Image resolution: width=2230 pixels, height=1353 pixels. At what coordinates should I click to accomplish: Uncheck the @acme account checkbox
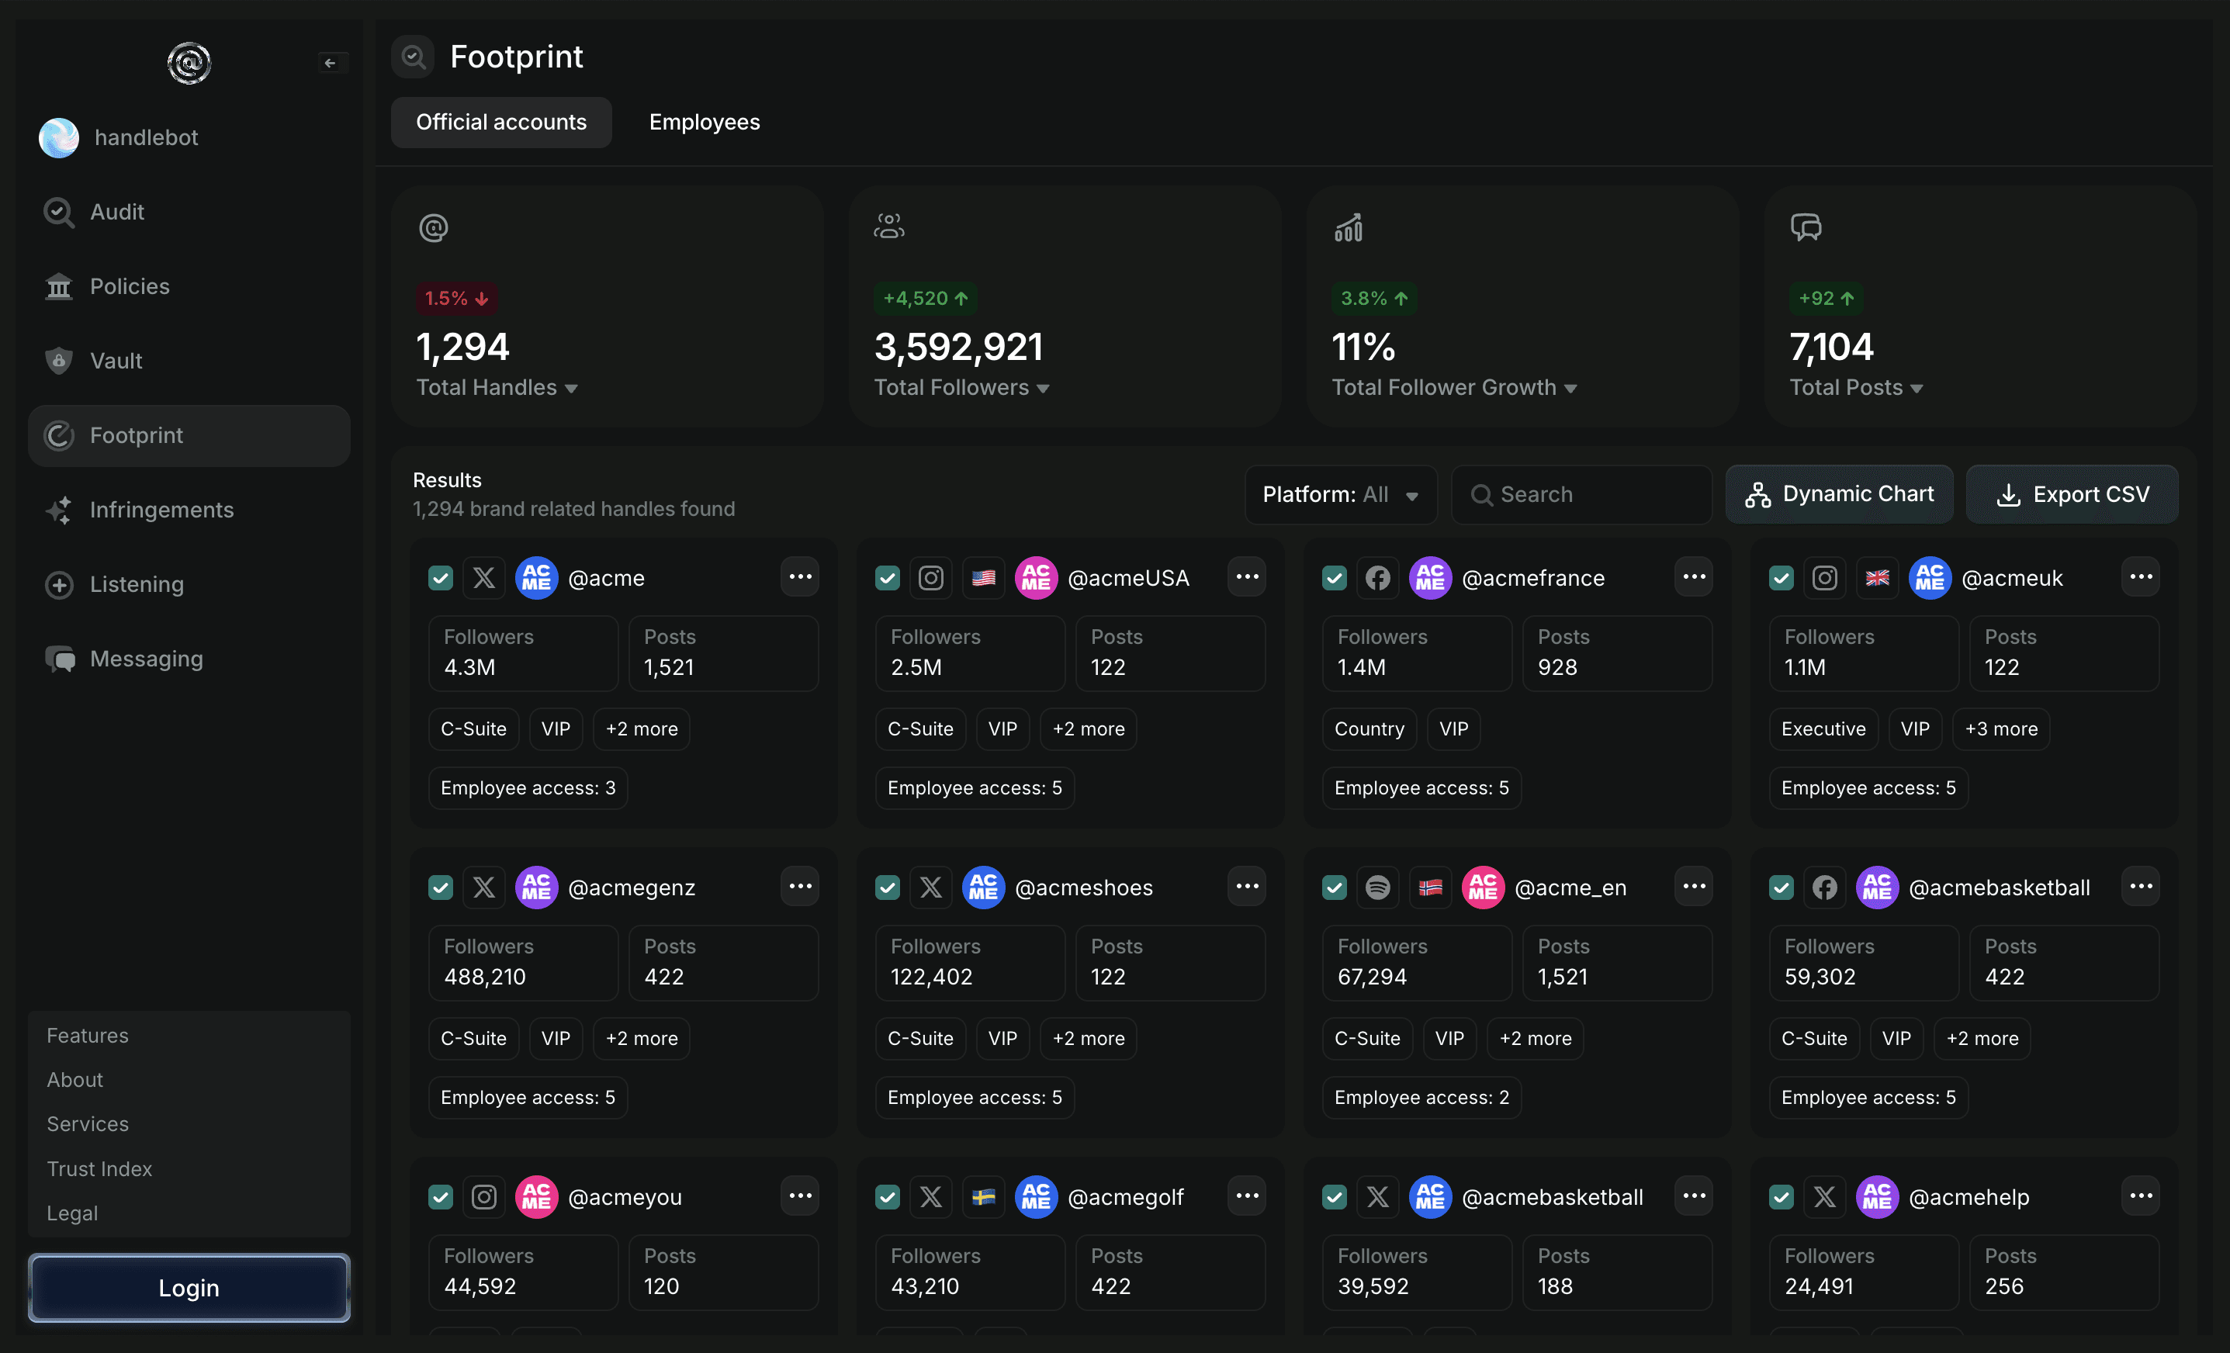pos(441,577)
